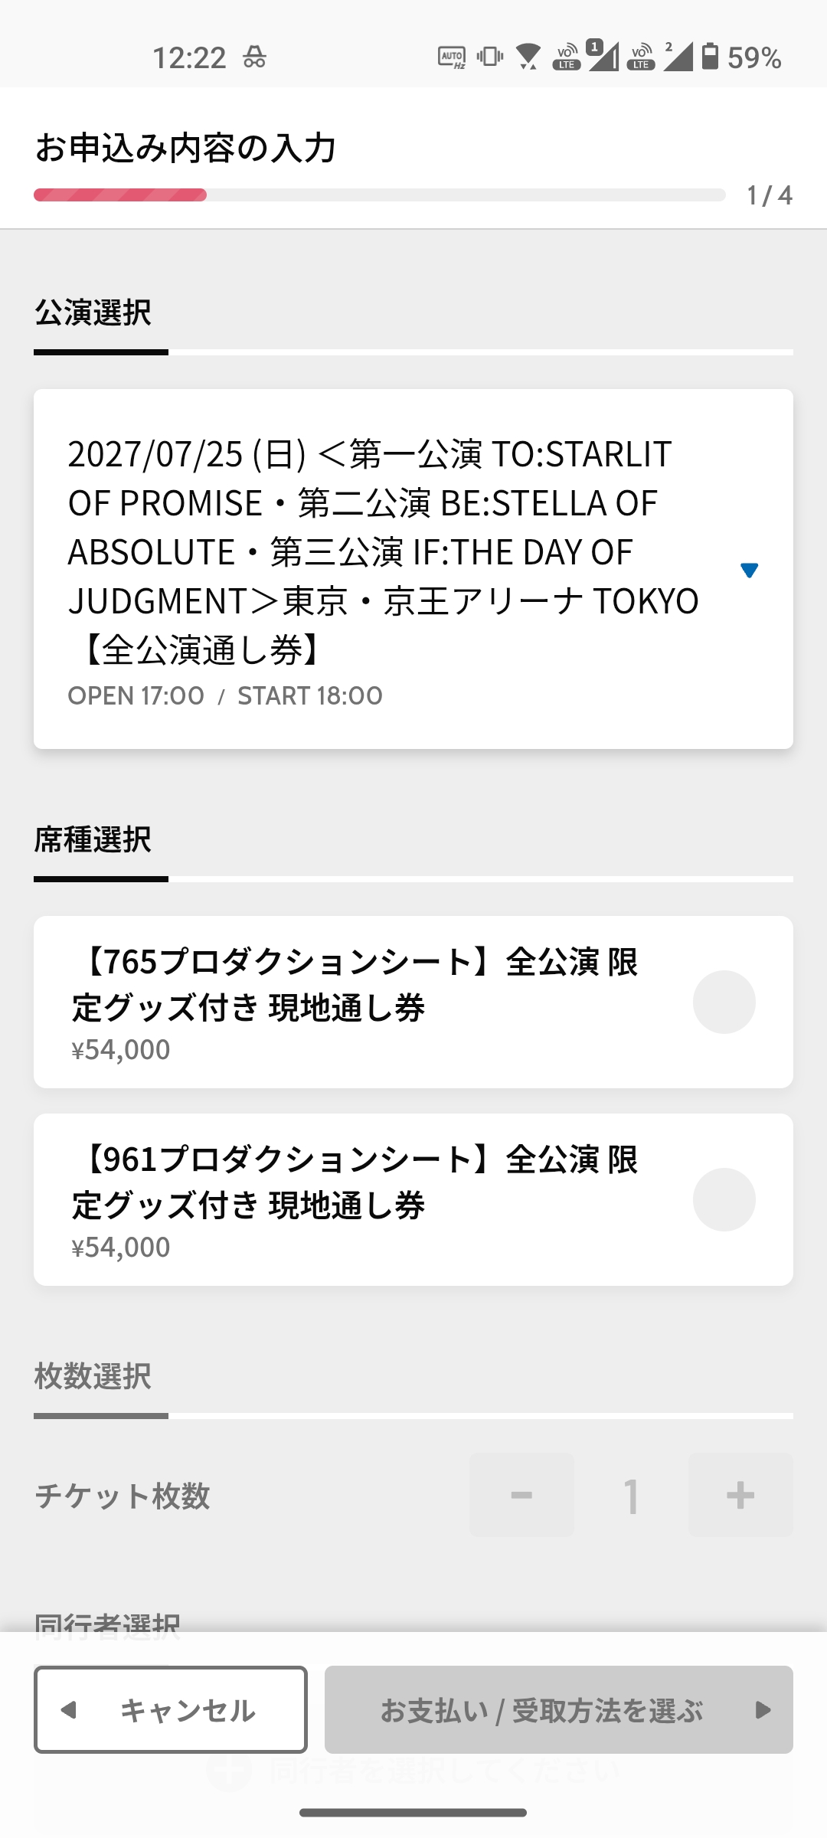Expand the 2027/07/25 performance selection box
This screenshot has height=1838, width=827.
click(413, 569)
